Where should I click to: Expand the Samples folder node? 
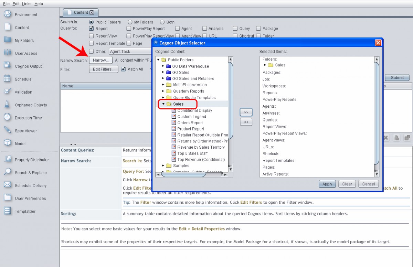point(163,165)
